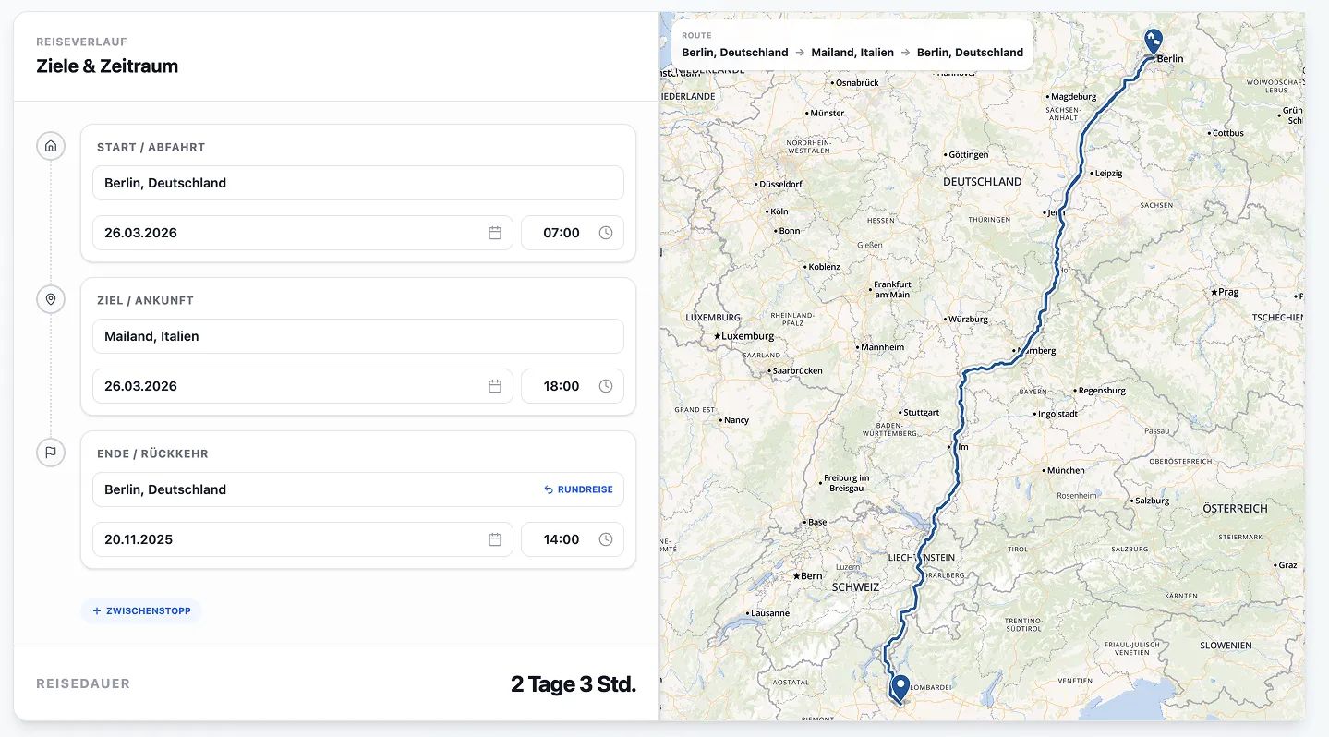
Task: Click the departure time field 07:00
Action: pos(573,233)
